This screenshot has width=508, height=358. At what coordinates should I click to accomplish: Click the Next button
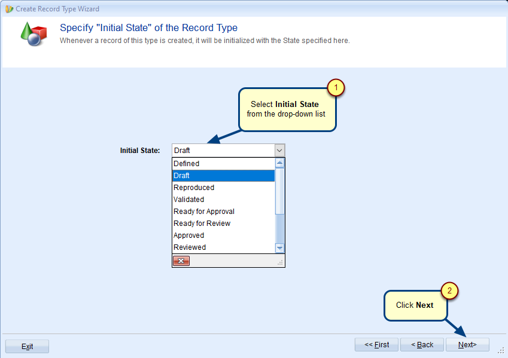467,345
